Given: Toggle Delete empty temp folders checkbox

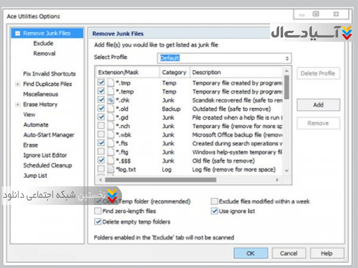Looking at the screenshot, I should tap(98, 222).
